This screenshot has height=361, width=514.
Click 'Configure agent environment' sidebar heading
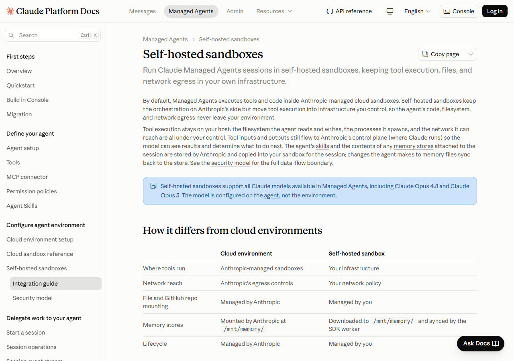tap(46, 225)
